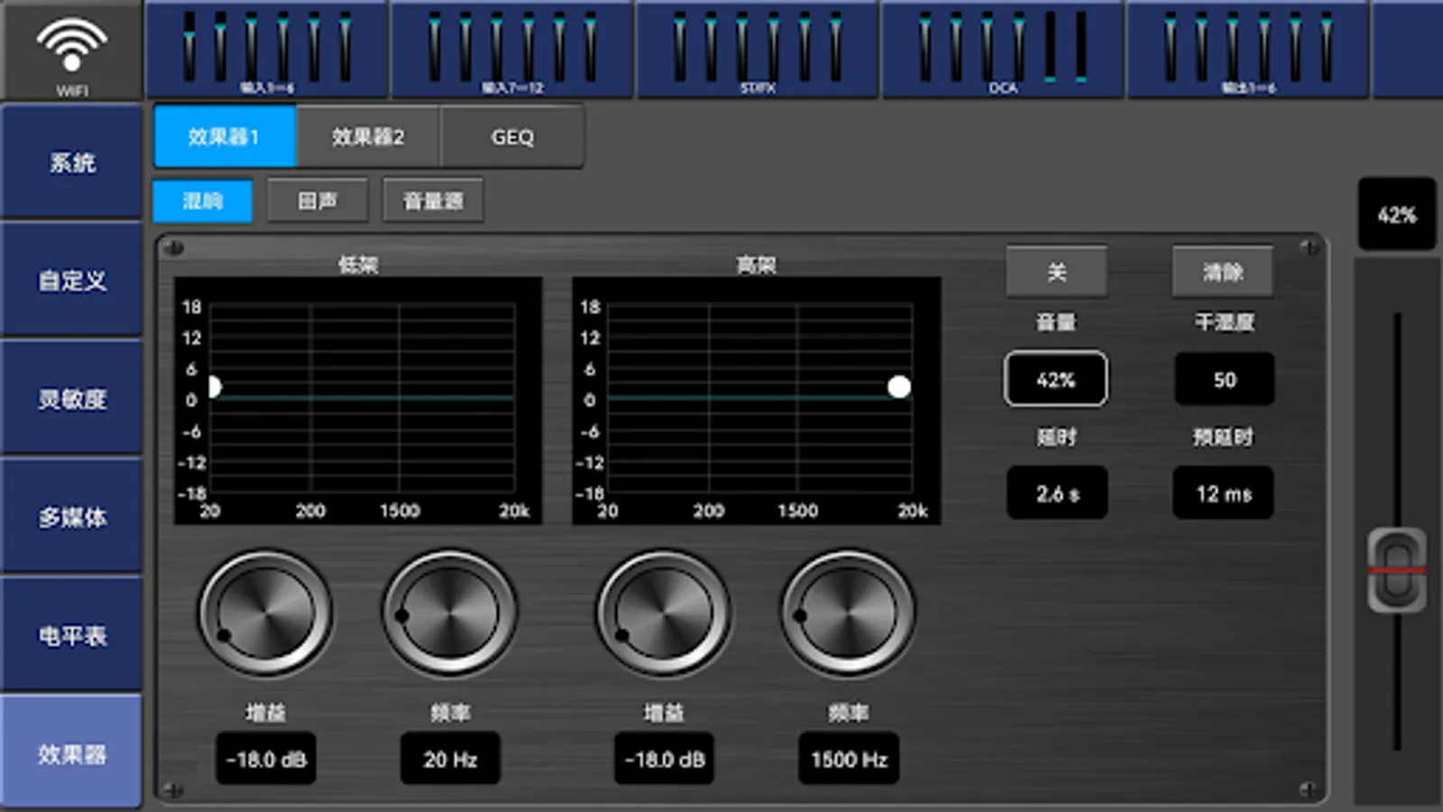Image resolution: width=1443 pixels, height=812 pixels.
Task: Open the ST/FX fader bank thumbnail
Action: 758,49
